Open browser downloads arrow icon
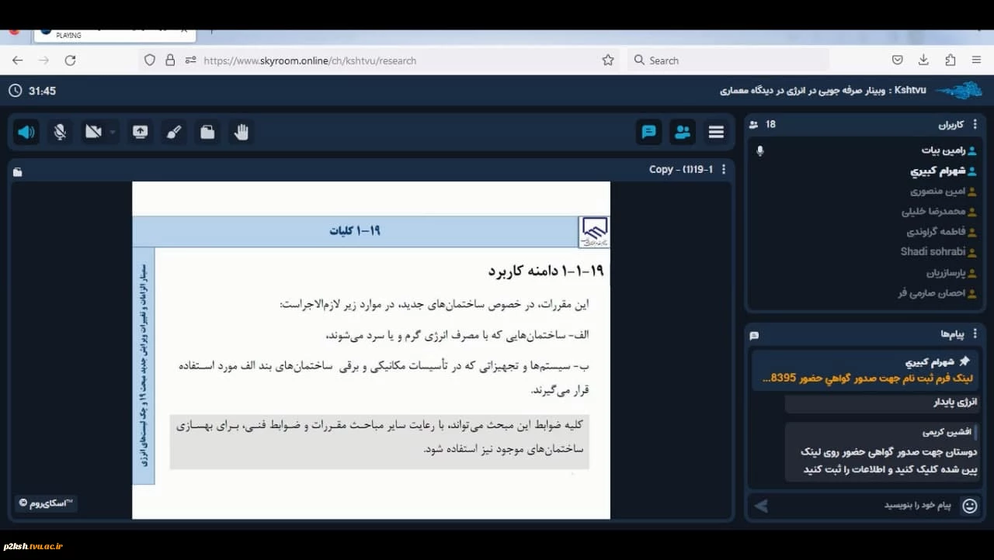Image resolution: width=994 pixels, height=560 pixels. point(923,60)
